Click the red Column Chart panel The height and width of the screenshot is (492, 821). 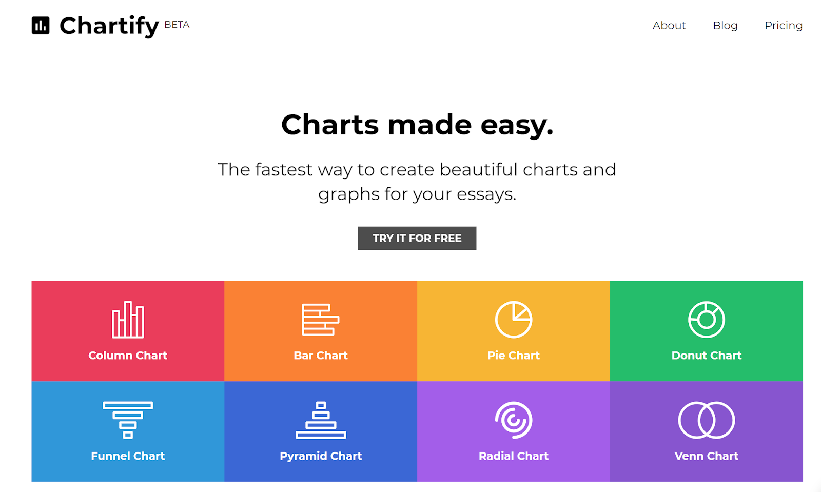[127, 330]
